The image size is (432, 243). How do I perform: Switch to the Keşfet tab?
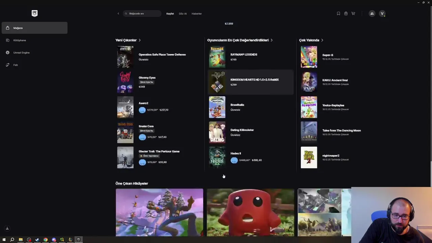point(170,13)
